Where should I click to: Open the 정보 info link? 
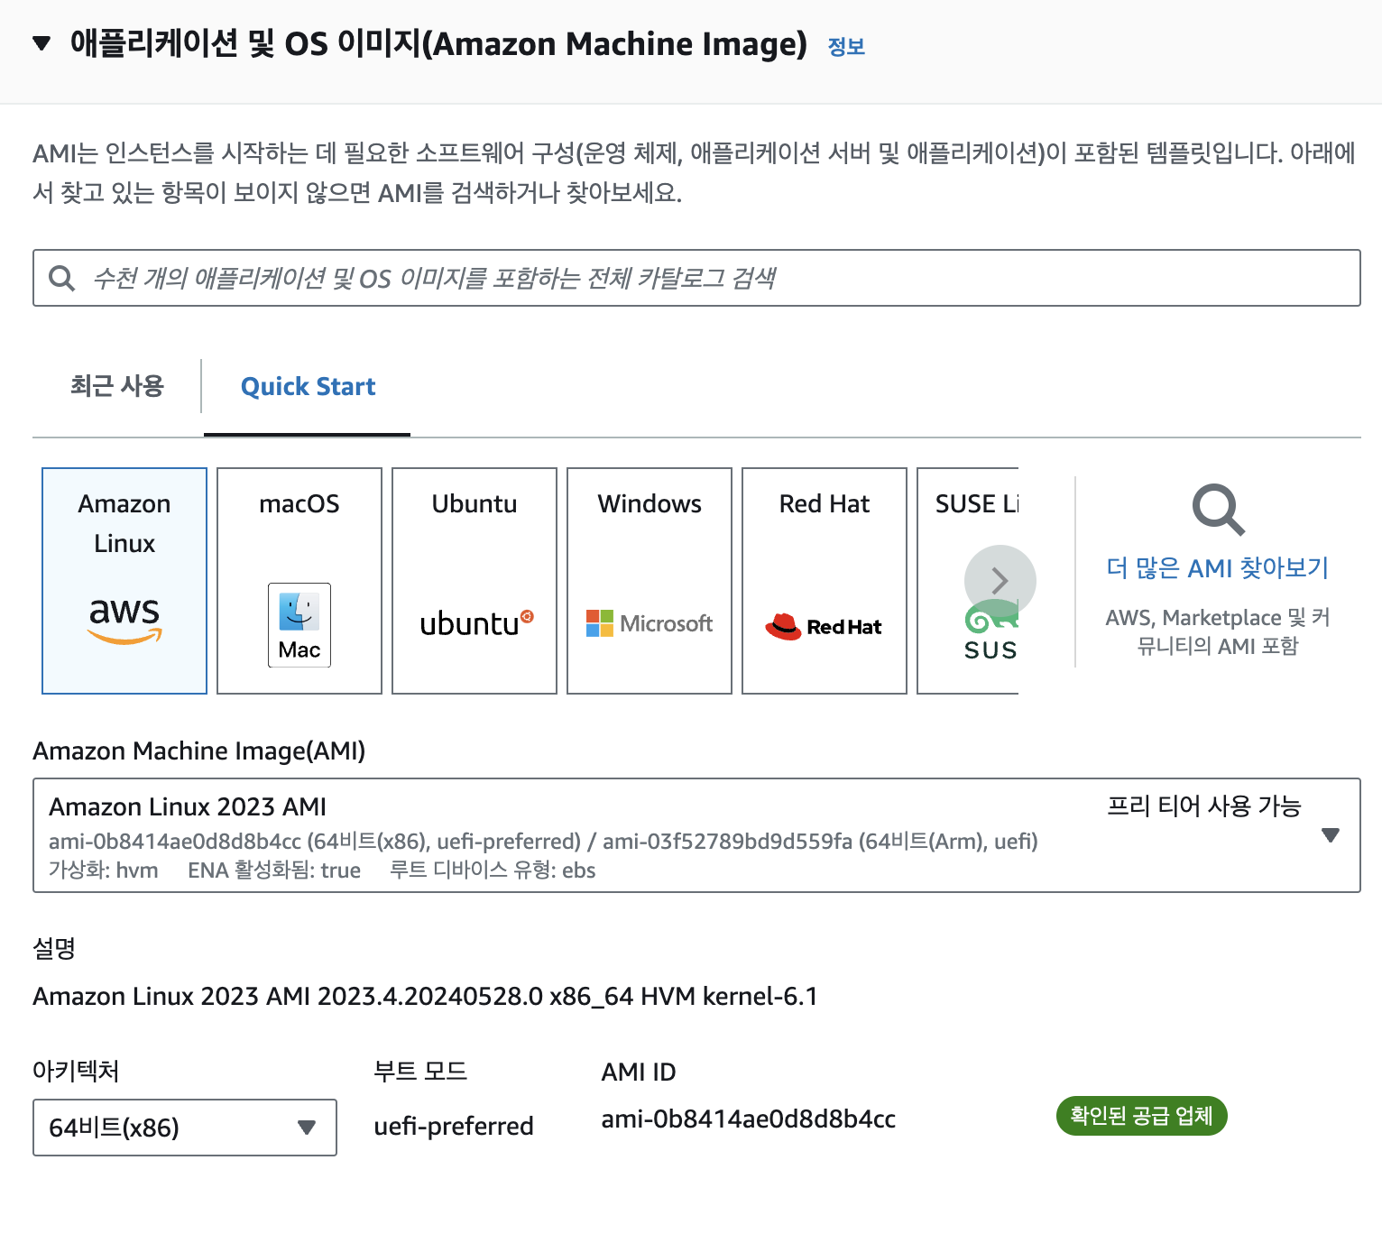pyautogui.click(x=846, y=47)
